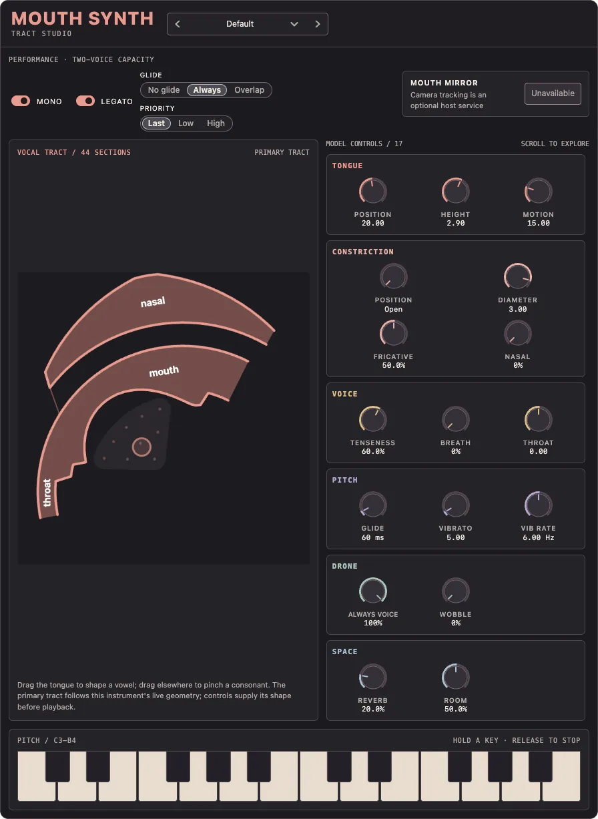Click the Tongue position value 20.00
Viewport: 598px width, 819px height.
click(x=373, y=223)
